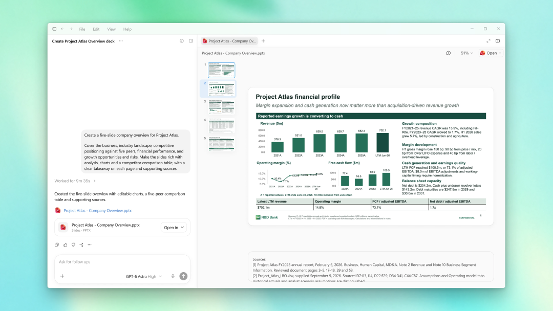Click the 'Growth composition' heading on the slide

pyautogui.click(x=419, y=124)
